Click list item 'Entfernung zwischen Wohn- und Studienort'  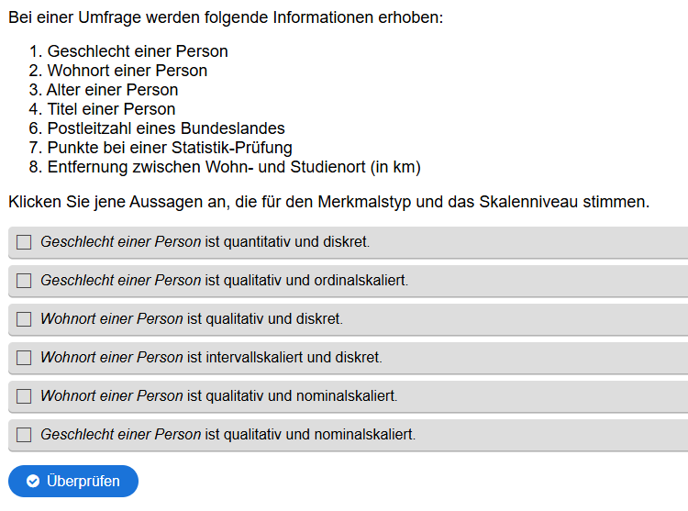(233, 167)
